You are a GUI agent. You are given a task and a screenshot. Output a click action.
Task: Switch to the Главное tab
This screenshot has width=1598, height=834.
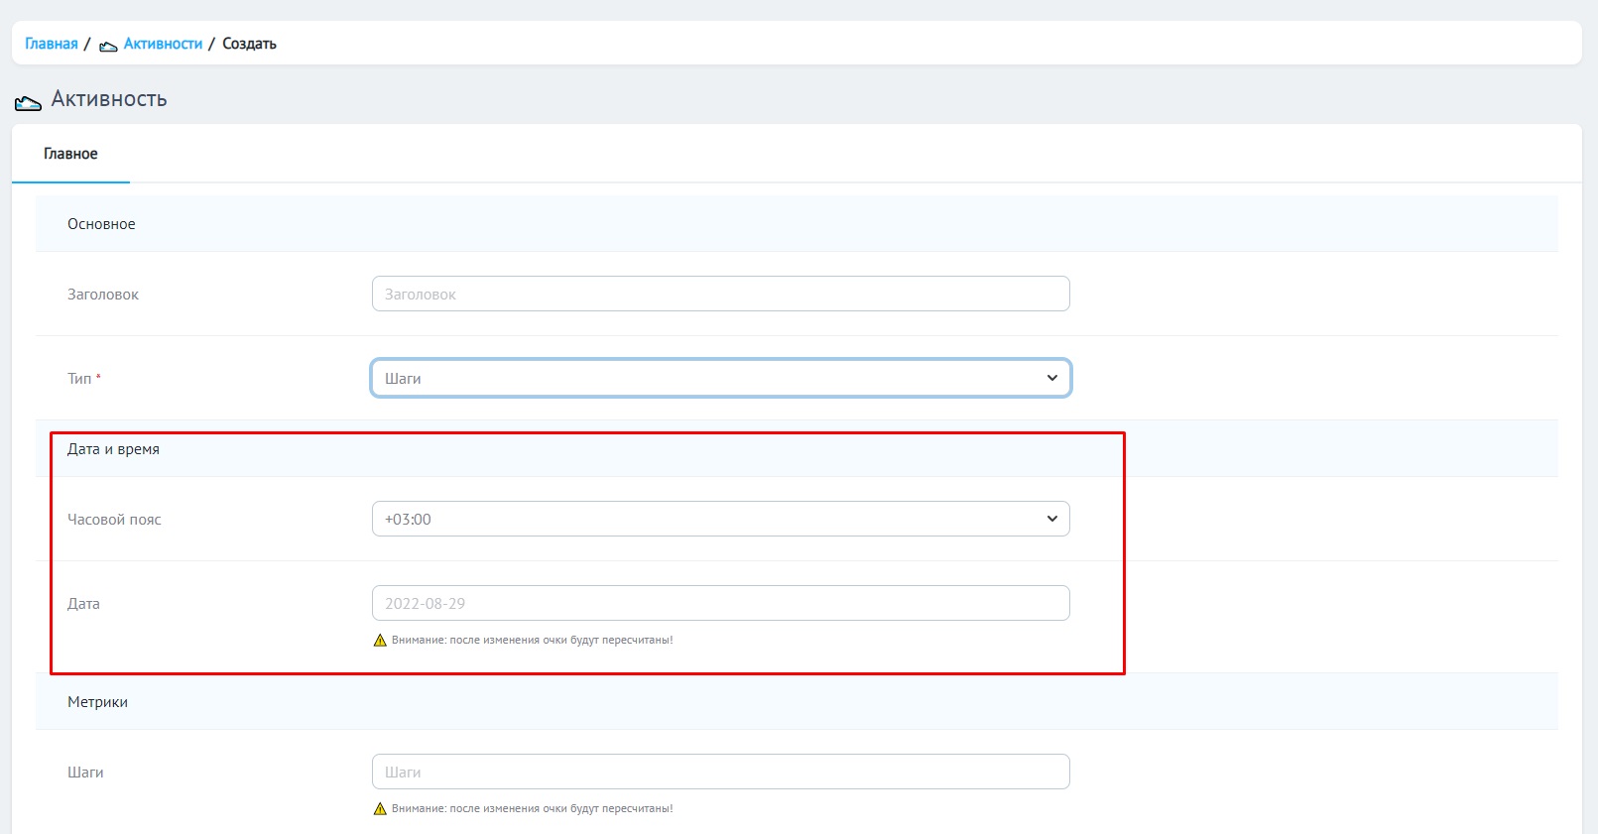tap(70, 154)
